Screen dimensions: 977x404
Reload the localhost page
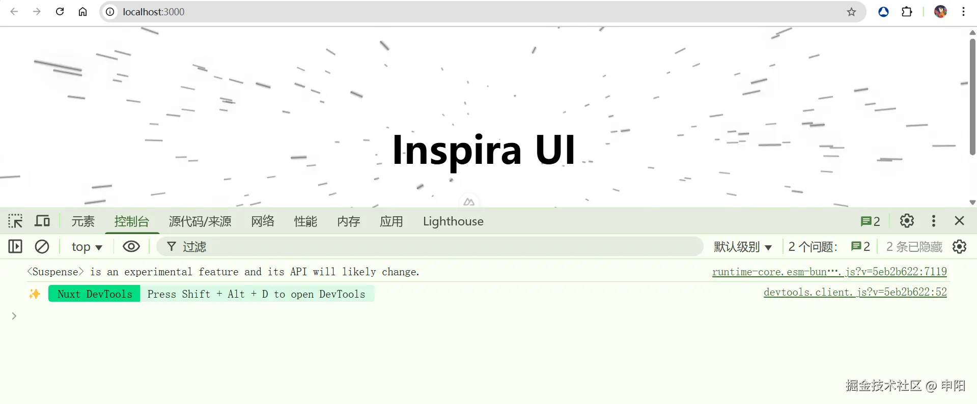point(60,12)
